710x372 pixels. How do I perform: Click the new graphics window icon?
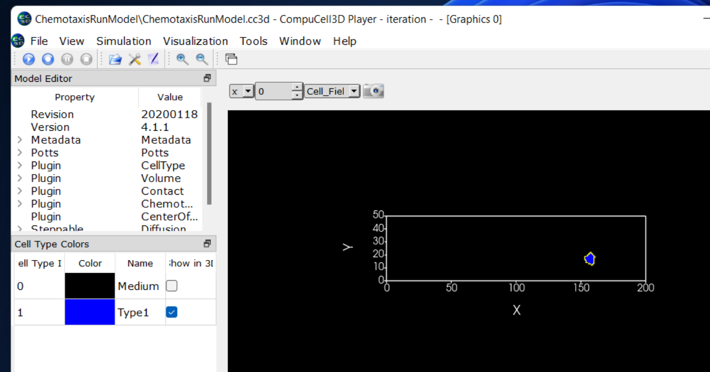point(231,59)
